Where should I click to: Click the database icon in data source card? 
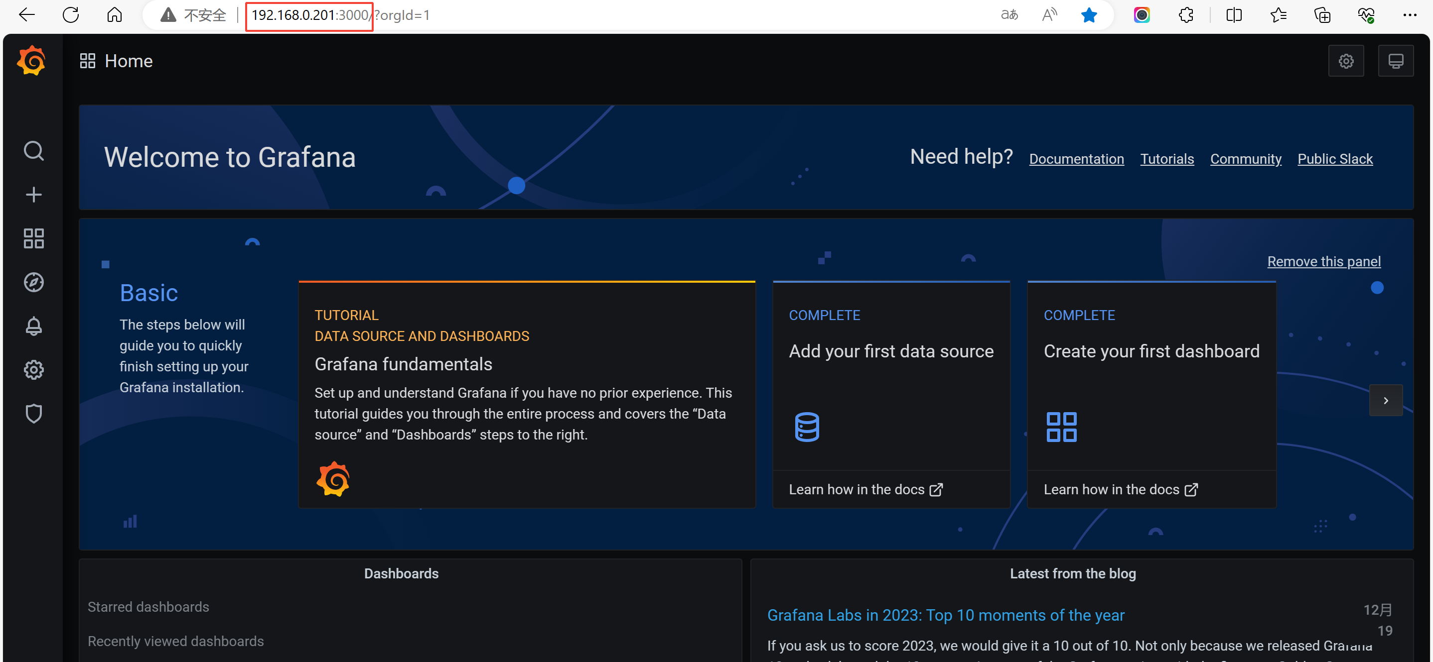pyautogui.click(x=807, y=427)
